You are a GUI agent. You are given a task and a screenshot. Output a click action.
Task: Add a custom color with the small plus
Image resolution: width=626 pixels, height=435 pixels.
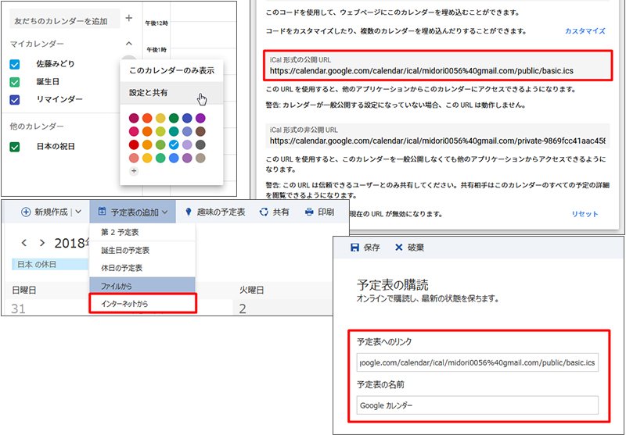point(134,171)
